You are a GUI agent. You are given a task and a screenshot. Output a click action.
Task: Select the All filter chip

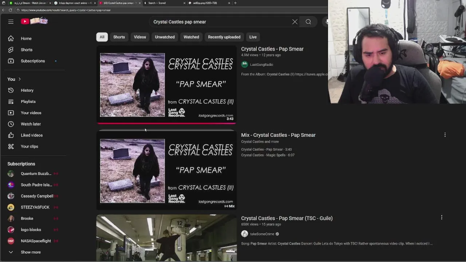(x=102, y=37)
